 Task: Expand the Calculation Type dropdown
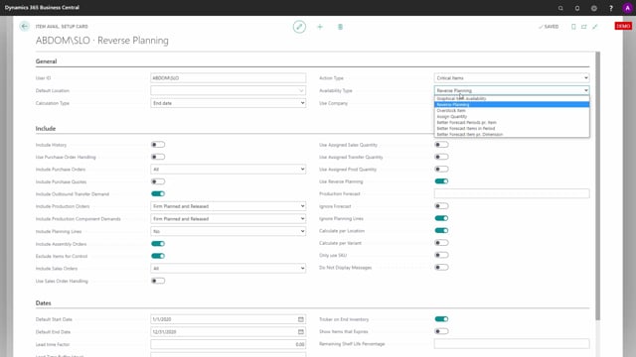point(228,103)
